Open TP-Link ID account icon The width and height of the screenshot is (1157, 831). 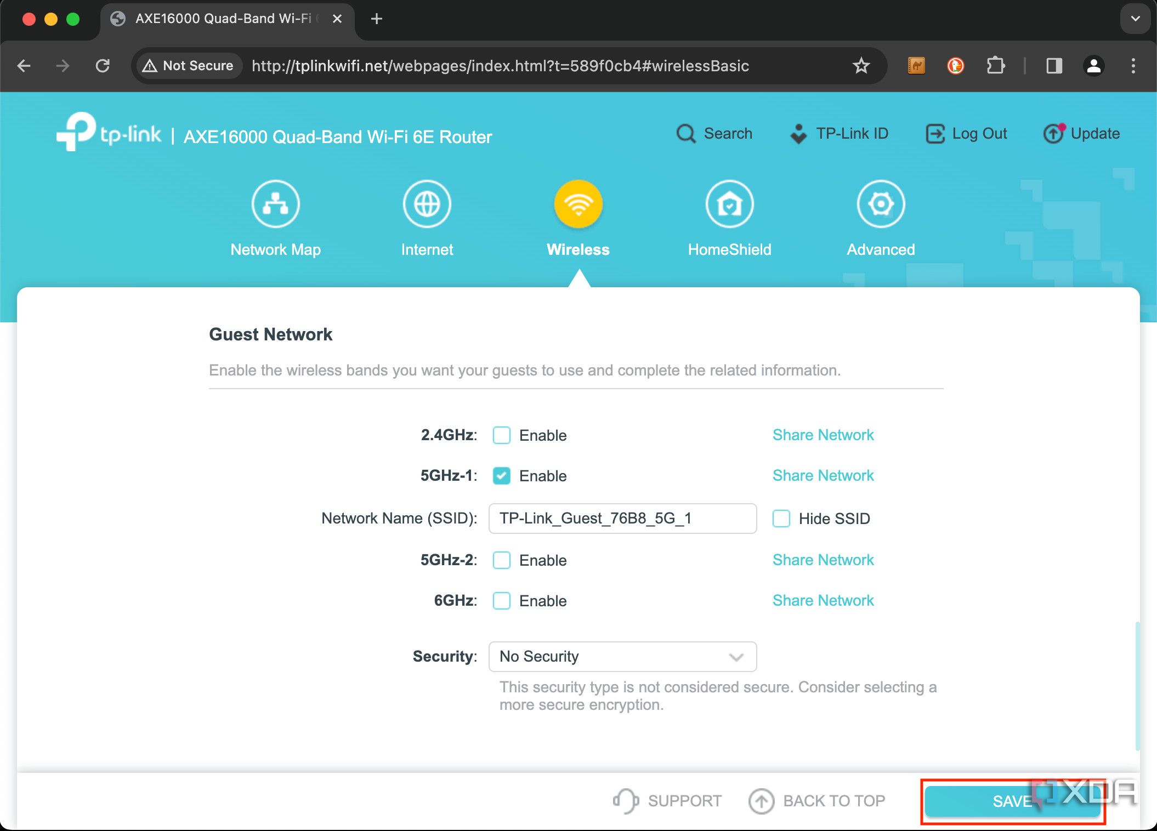point(798,133)
